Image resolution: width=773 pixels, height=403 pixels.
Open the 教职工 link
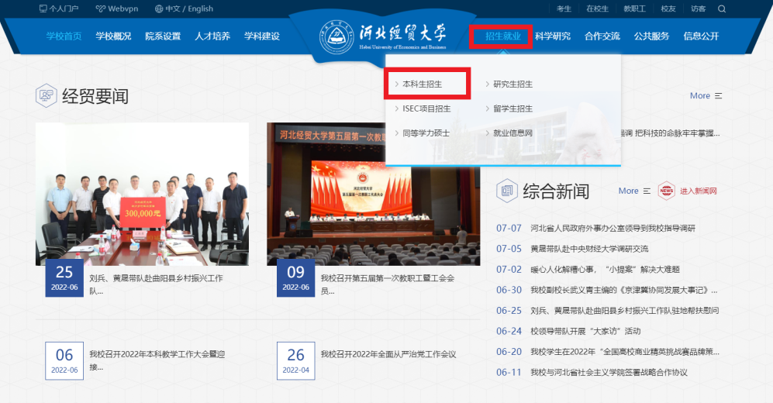634,9
